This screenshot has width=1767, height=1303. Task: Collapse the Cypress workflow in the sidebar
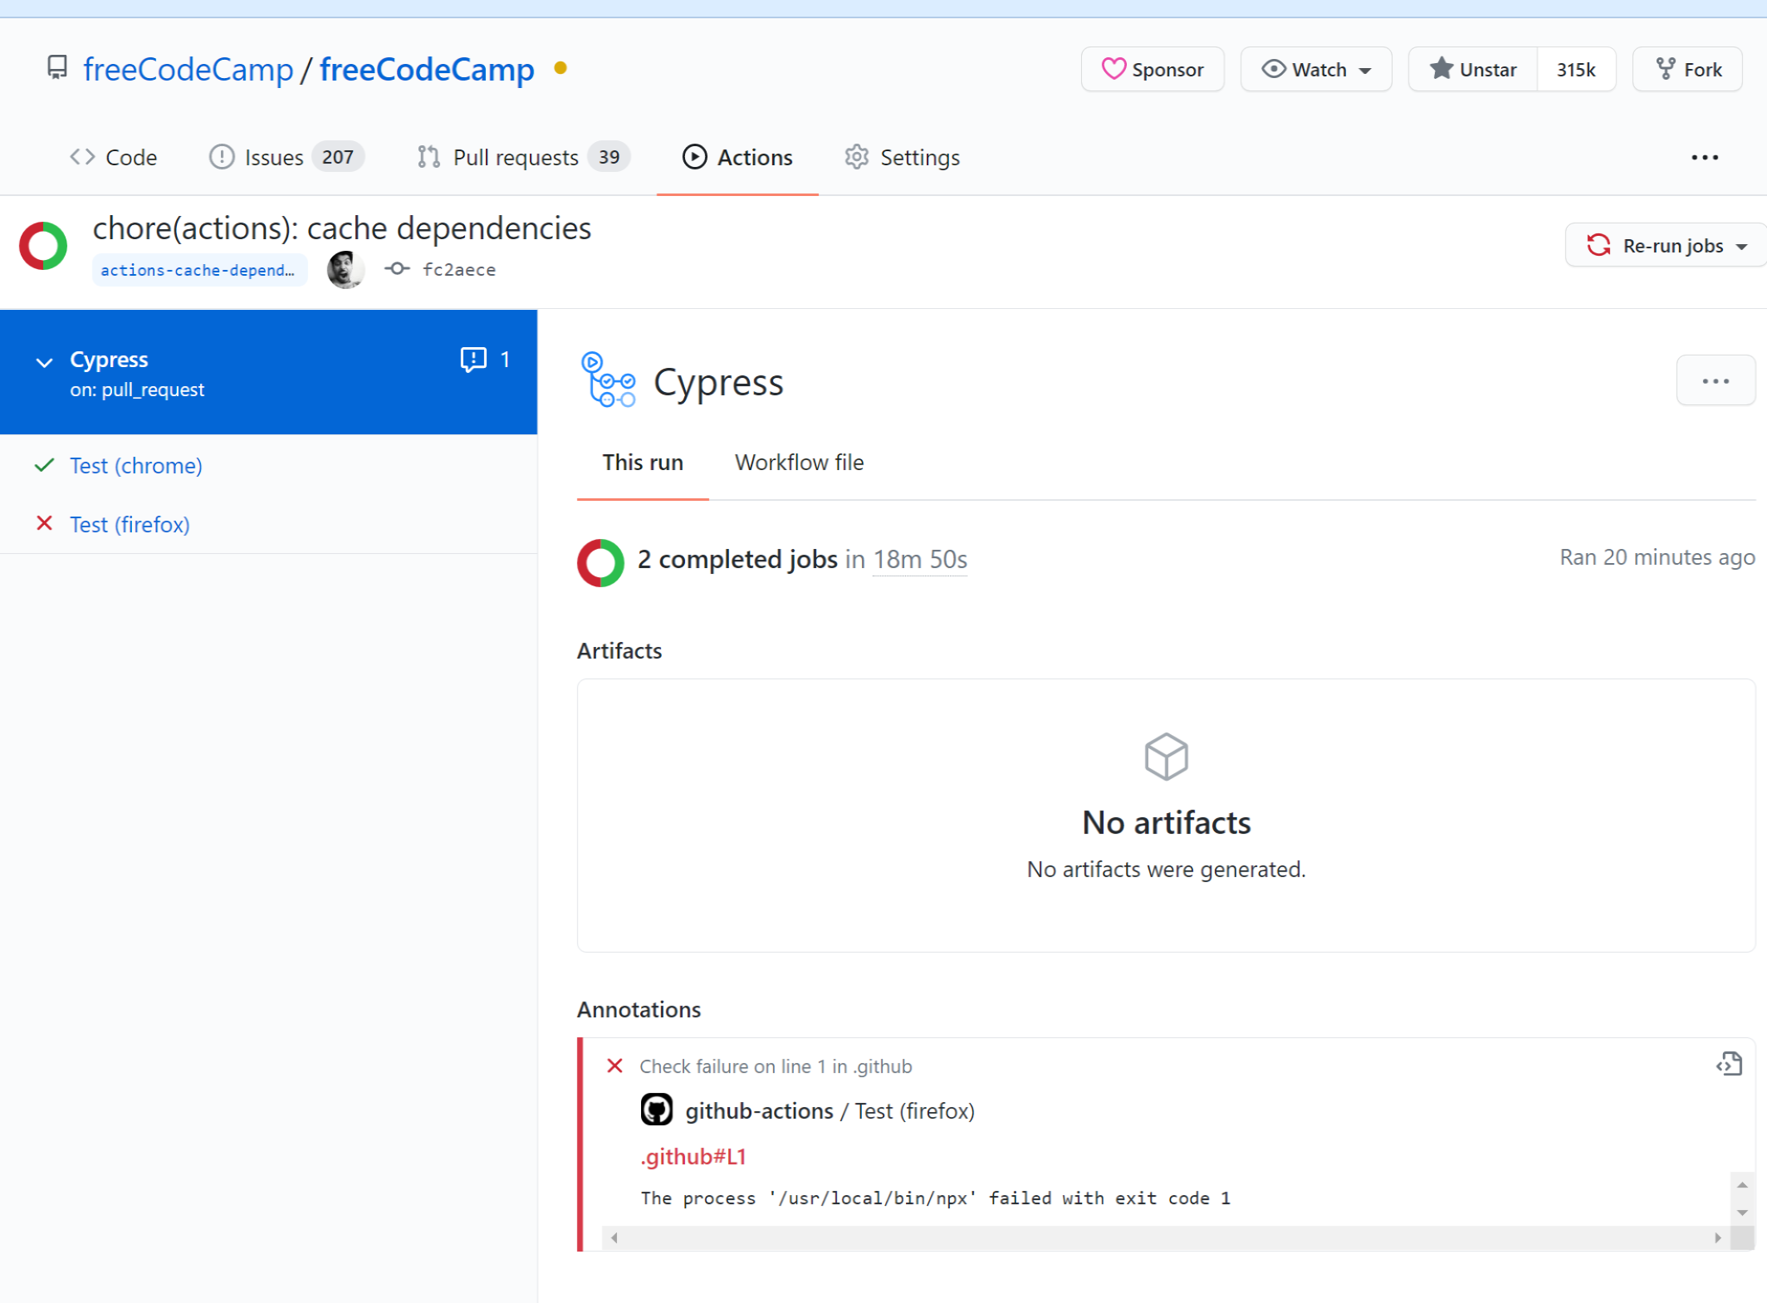pos(43,361)
